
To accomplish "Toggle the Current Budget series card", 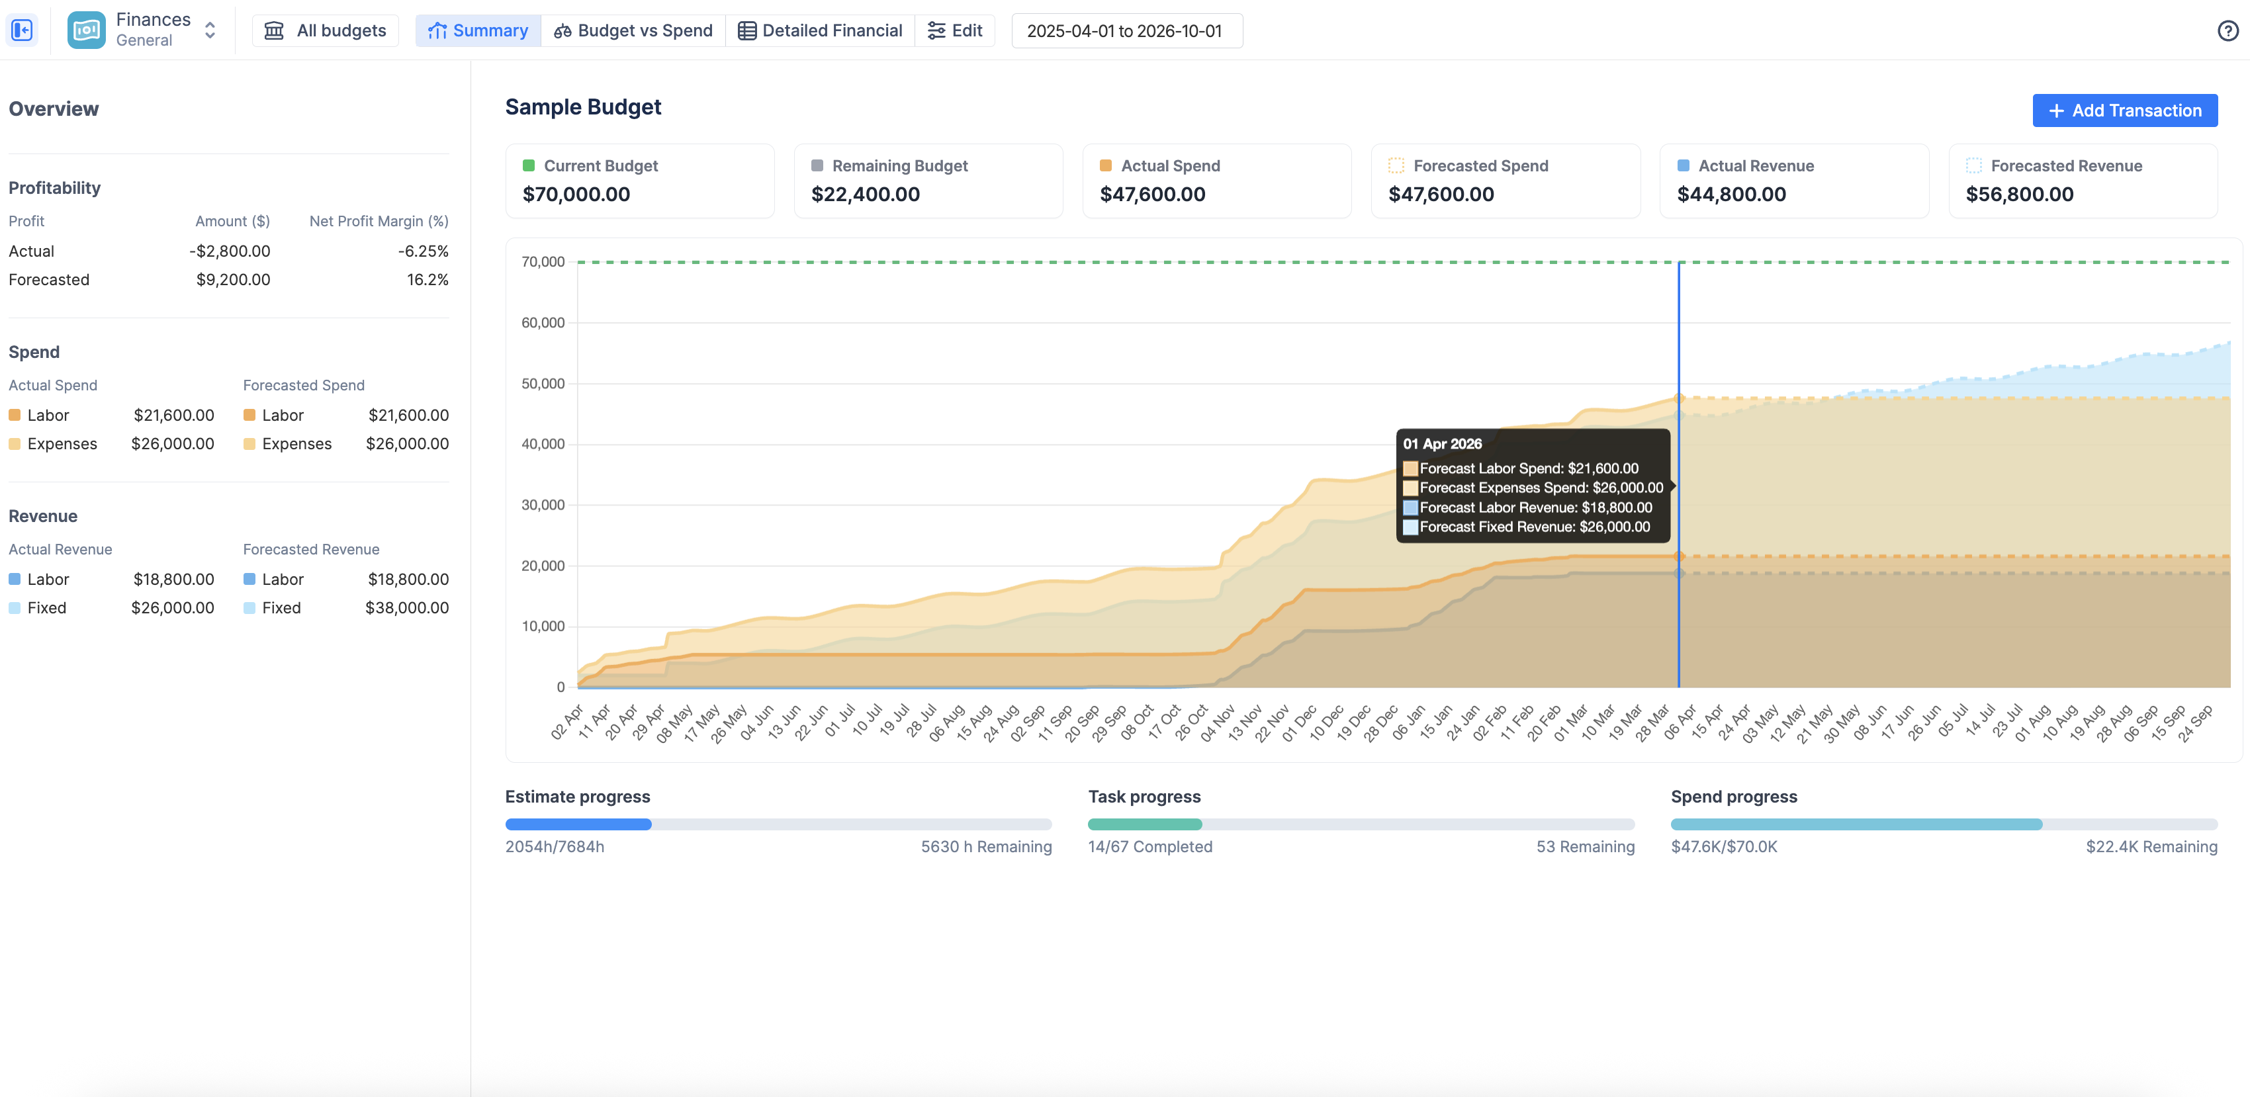I will tap(639, 181).
